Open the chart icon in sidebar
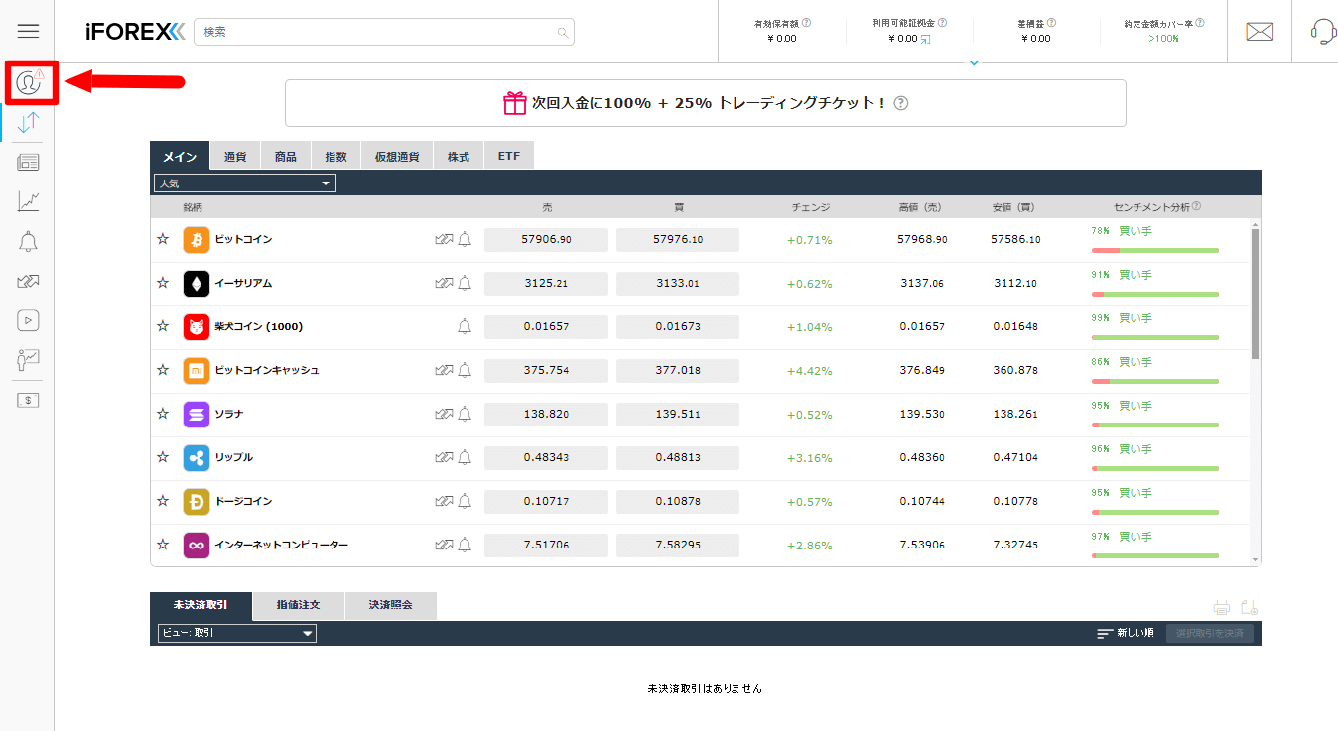Image resolution: width=1338 pixels, height=731 pixels. pos(29,201)
